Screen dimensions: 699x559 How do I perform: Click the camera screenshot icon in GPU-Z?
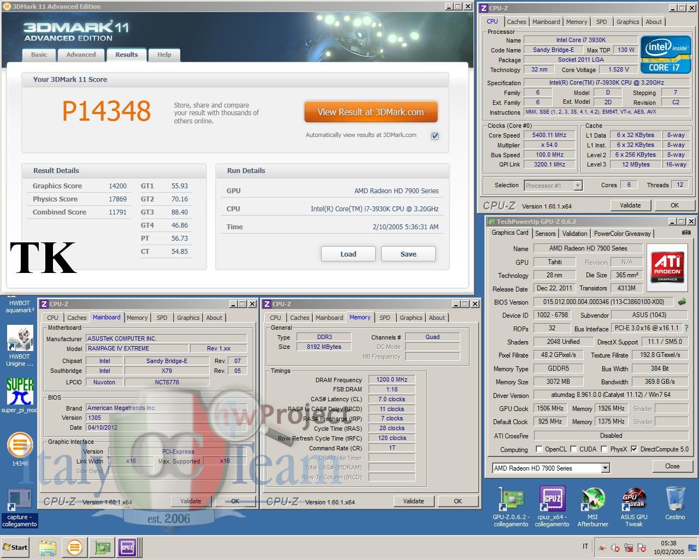tap(686, 233)
